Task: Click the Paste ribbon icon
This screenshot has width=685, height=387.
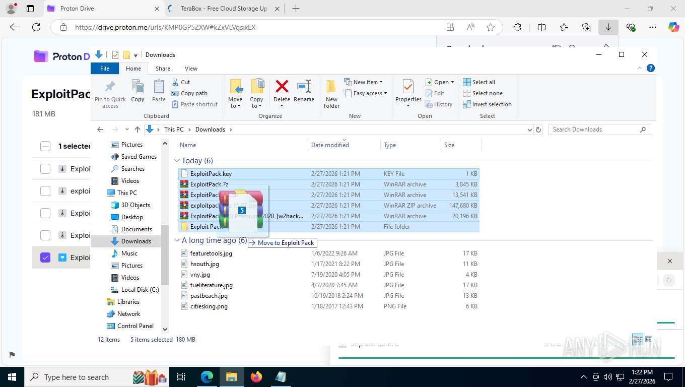Action: coord(159,87)
